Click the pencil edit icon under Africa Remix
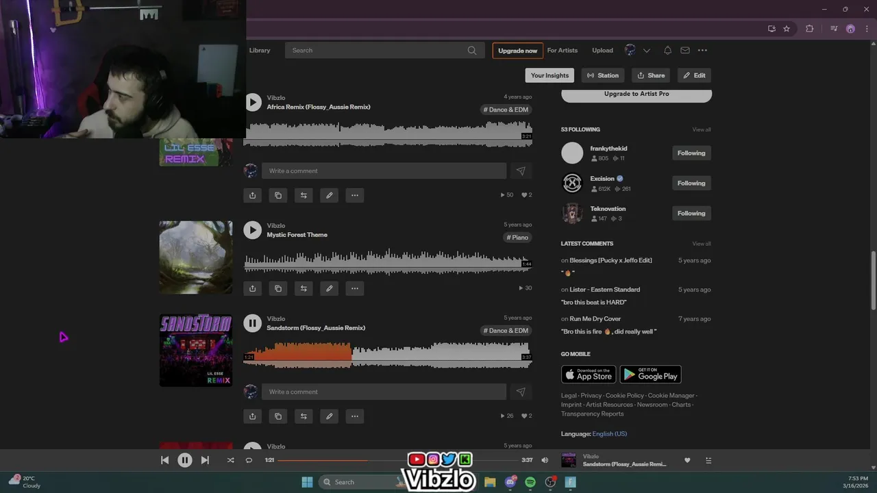877x493 pixels. 329,195
